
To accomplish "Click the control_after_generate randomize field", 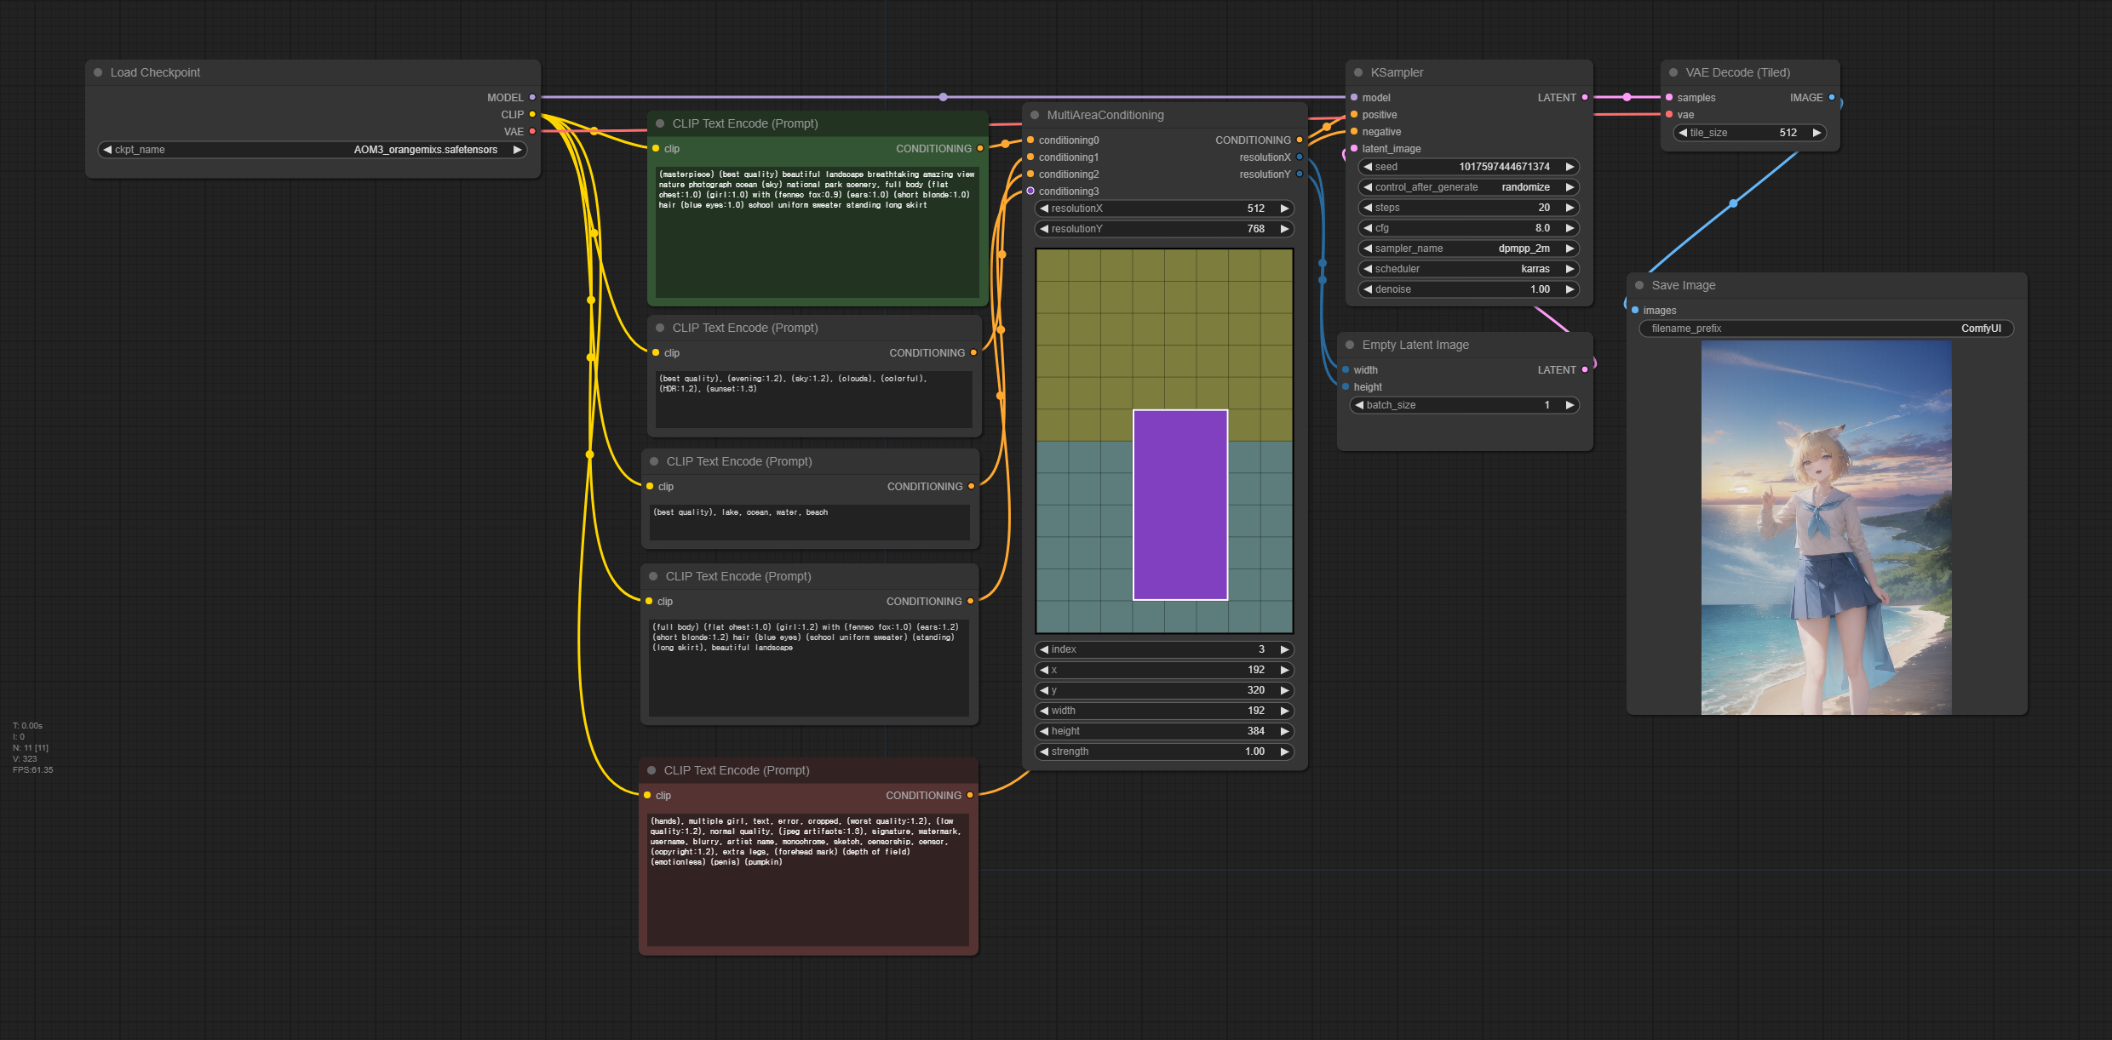I will pyautogui.click(x=1469, y=187).
